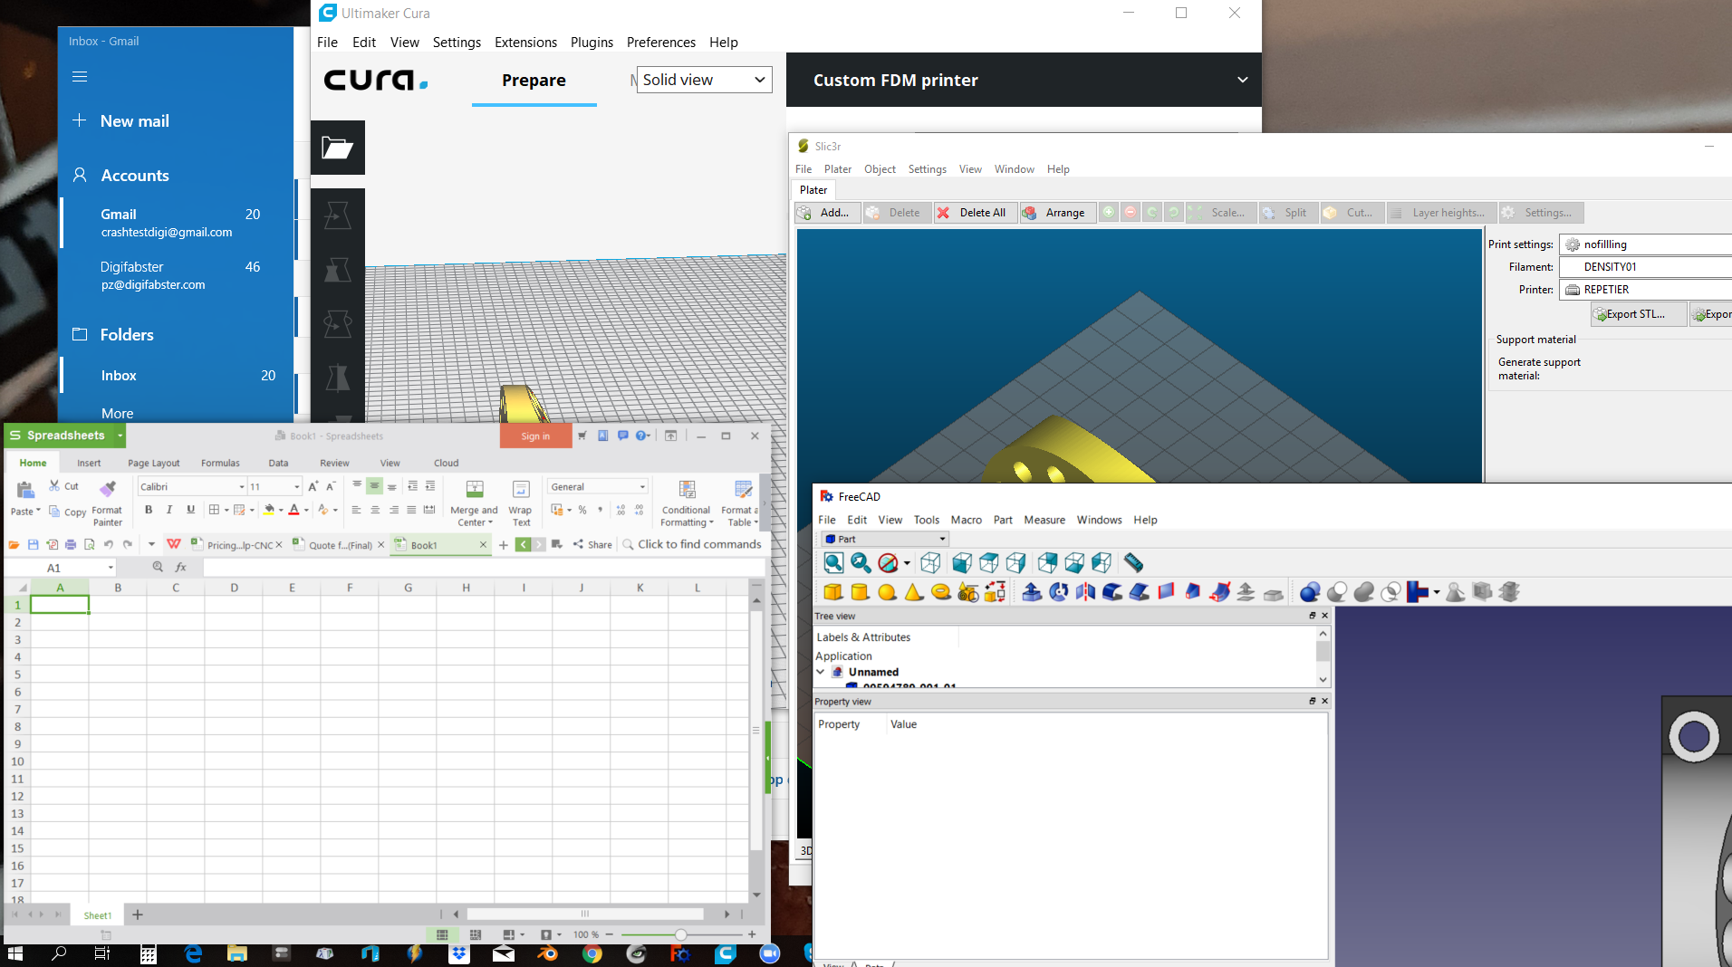1732x967 pixels.
Task: Click FreeCAD fit all view magnifier icon
Action: tap(833, 563)
